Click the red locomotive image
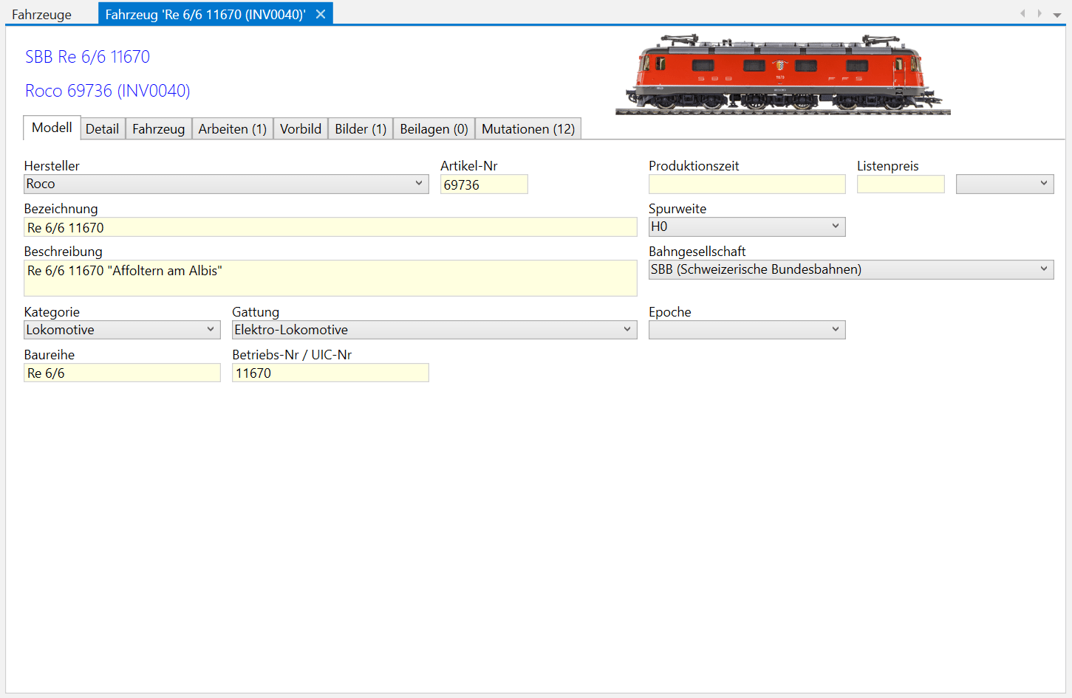Image resolution: width=1072 pixels, height=698 pixels. click(782, 75)
